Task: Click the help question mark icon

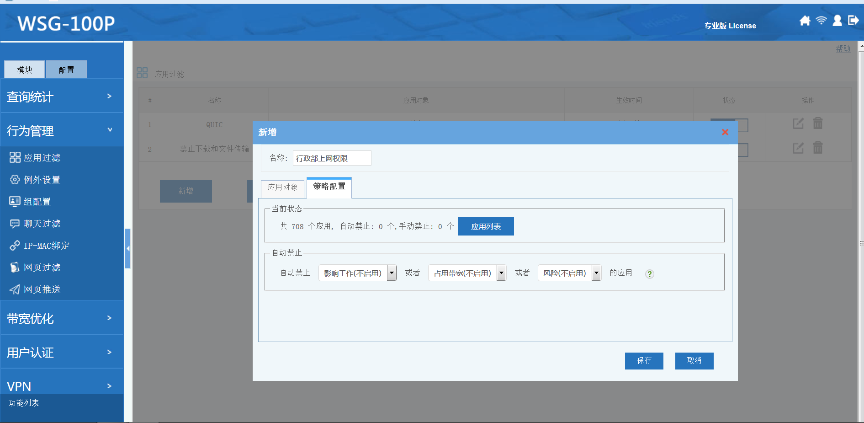Action: [649, 274]
